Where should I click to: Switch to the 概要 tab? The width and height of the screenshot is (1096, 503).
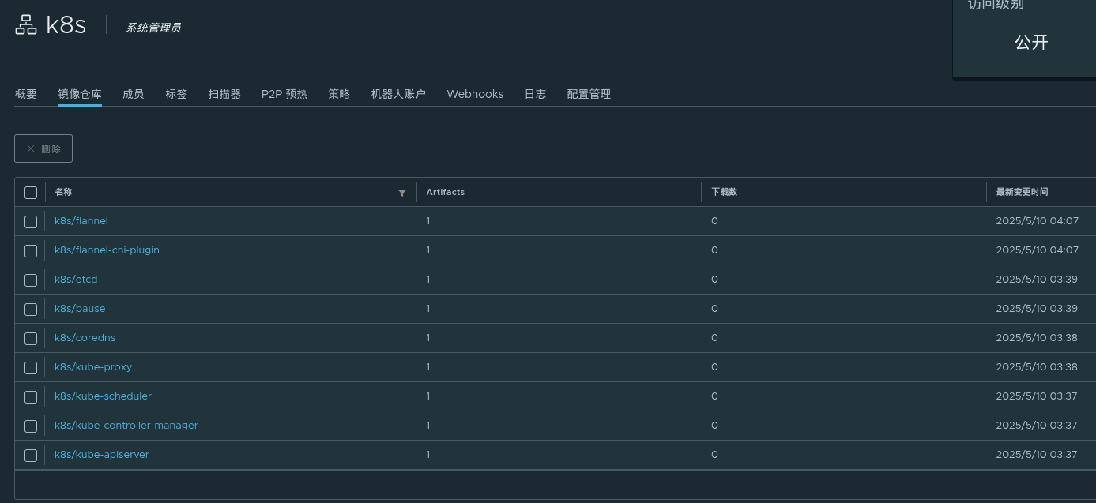(x=26, y=94)
